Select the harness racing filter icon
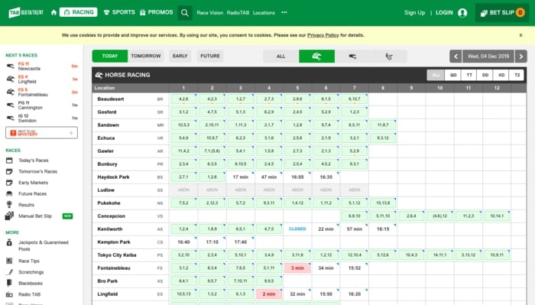The width and height of the screenshot is (535, 305). (x=389, y=57)
